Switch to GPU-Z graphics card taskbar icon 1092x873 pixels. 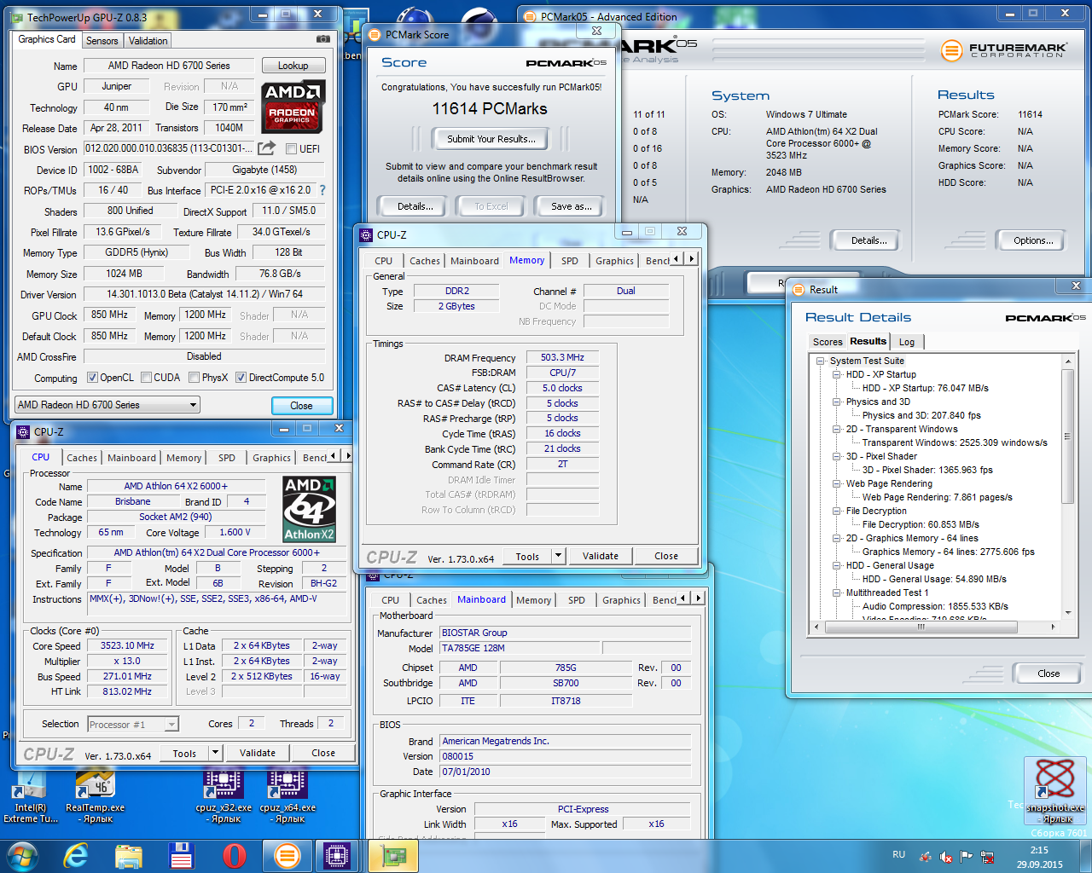(393, 856)
